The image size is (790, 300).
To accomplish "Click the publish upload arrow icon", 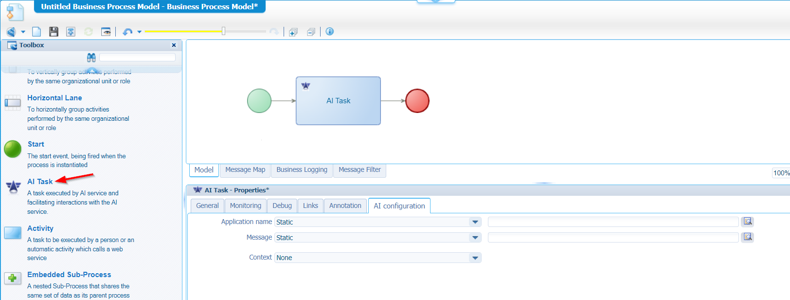I will pos(71,32).
